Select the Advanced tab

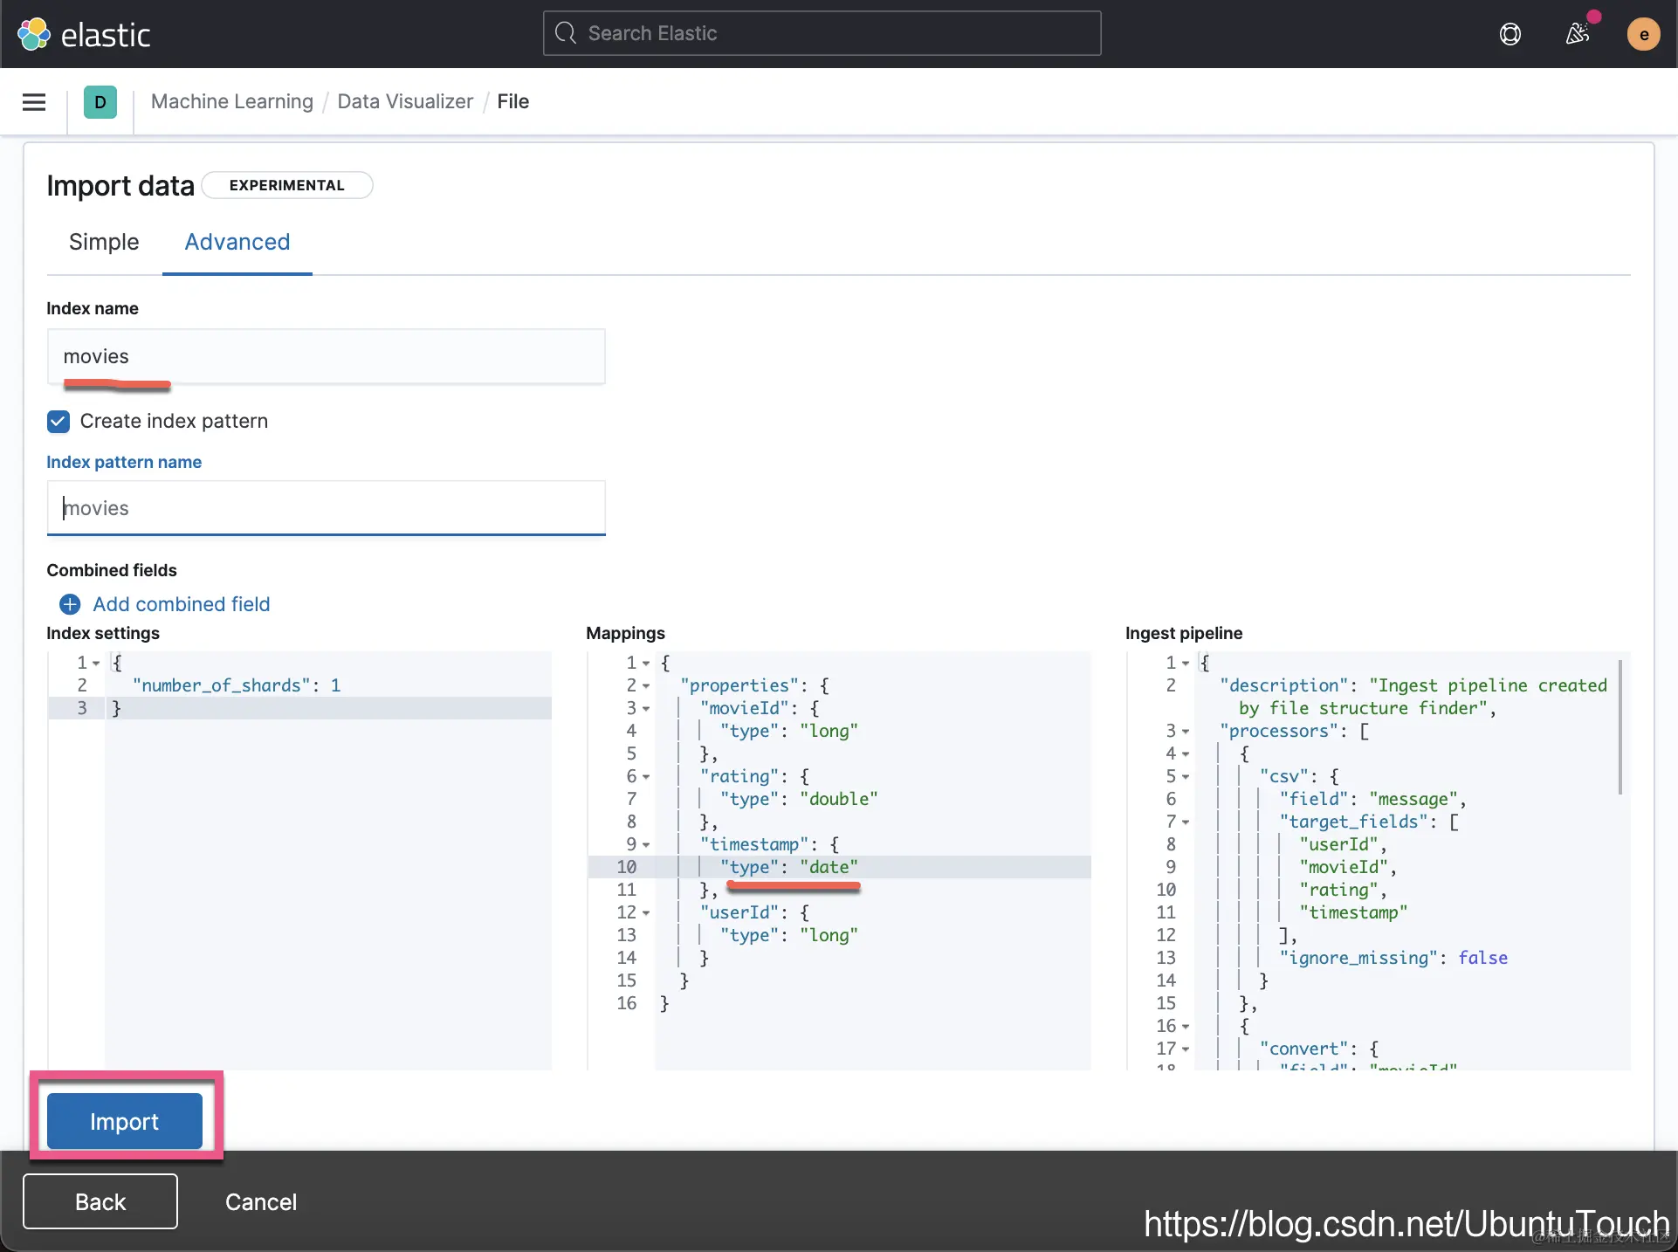click(237, 242)
